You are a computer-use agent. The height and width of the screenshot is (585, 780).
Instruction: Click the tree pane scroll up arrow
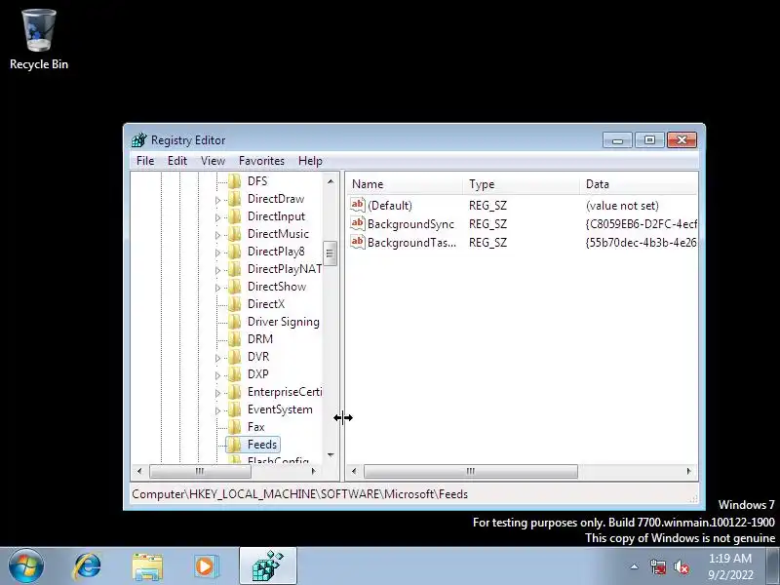[x=331, y=181]
